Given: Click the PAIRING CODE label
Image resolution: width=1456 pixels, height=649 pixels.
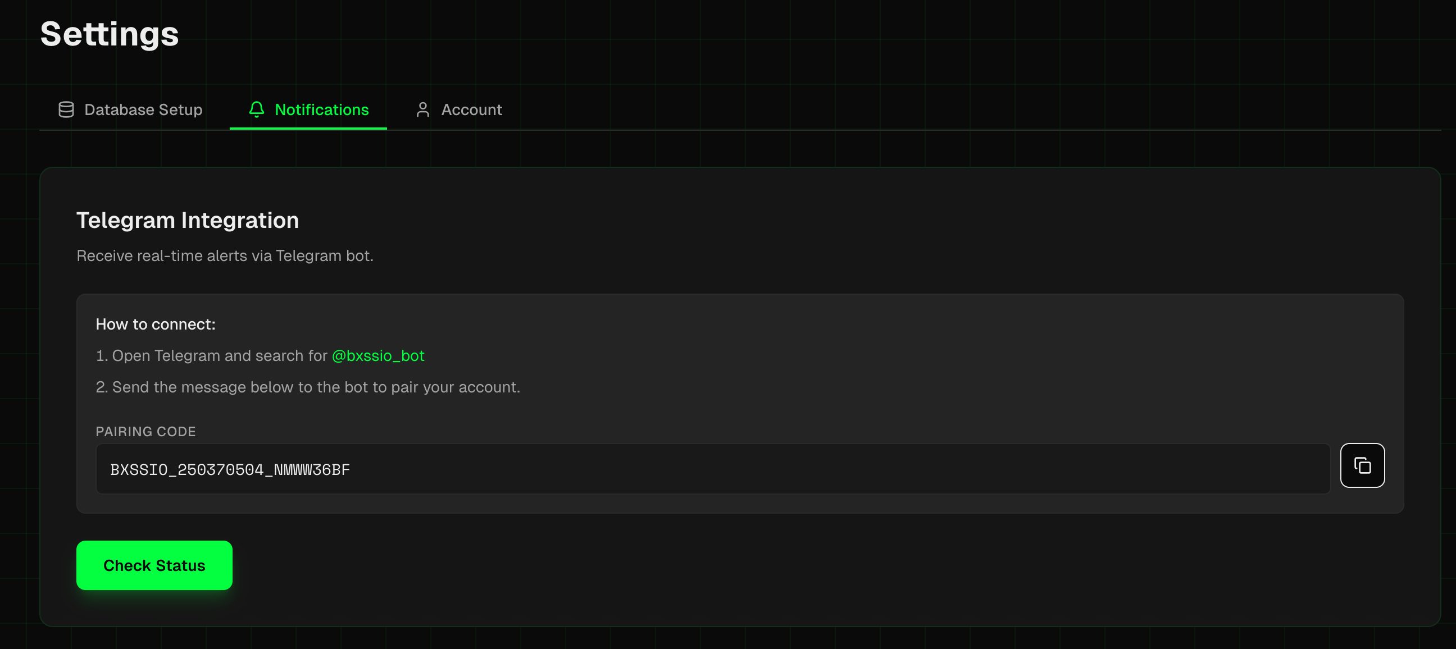Looking at the screenshot, I should pyautogui.click(x=145, y=432).
